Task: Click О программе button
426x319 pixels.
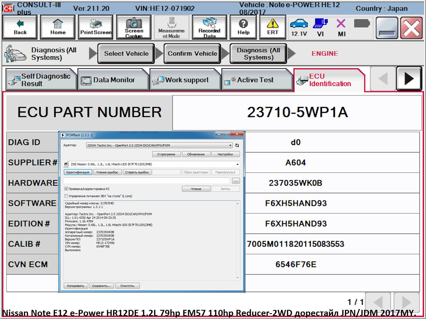Action: [166, 154]
